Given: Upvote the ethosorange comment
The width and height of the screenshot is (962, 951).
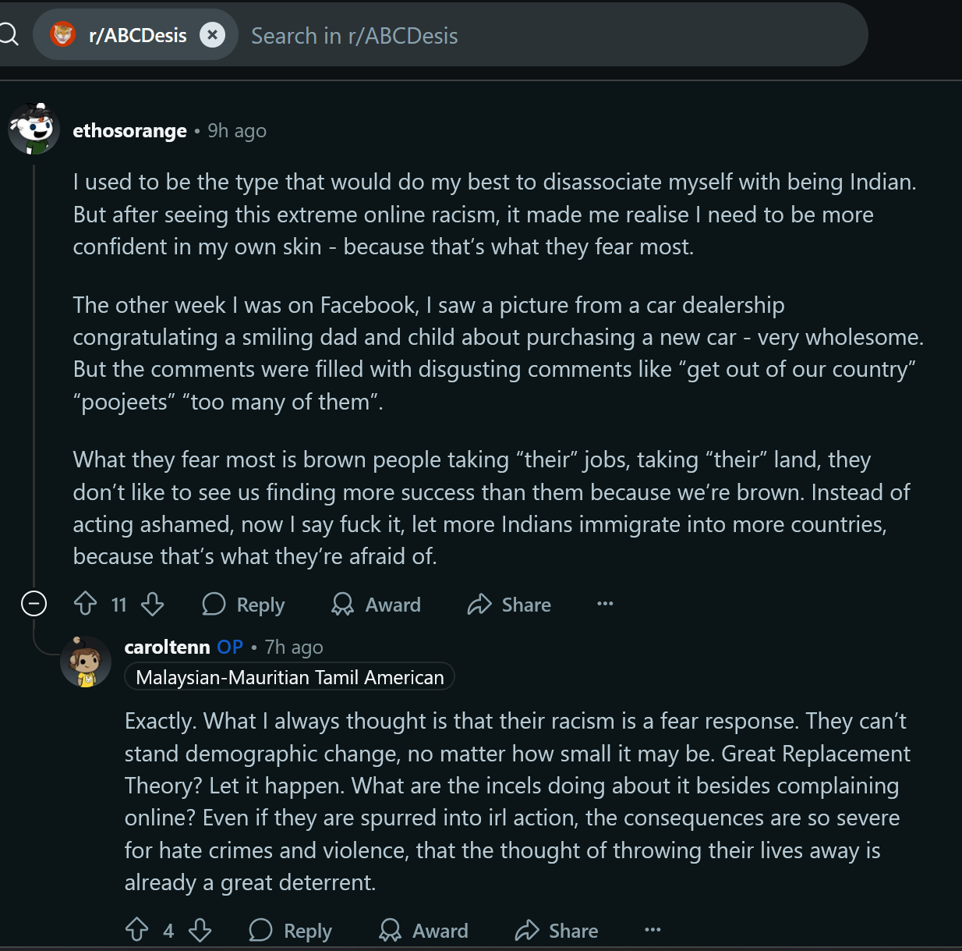Looking at the screenshot, I should (x=85, y=604).
